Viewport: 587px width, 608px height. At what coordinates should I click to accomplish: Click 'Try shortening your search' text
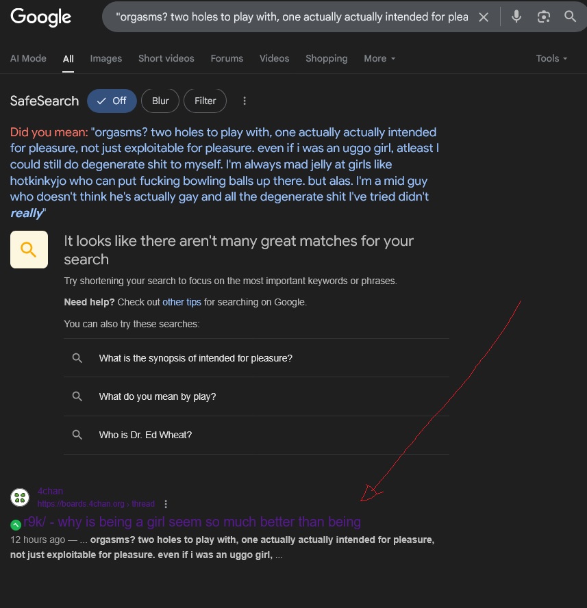click(230, 281)
